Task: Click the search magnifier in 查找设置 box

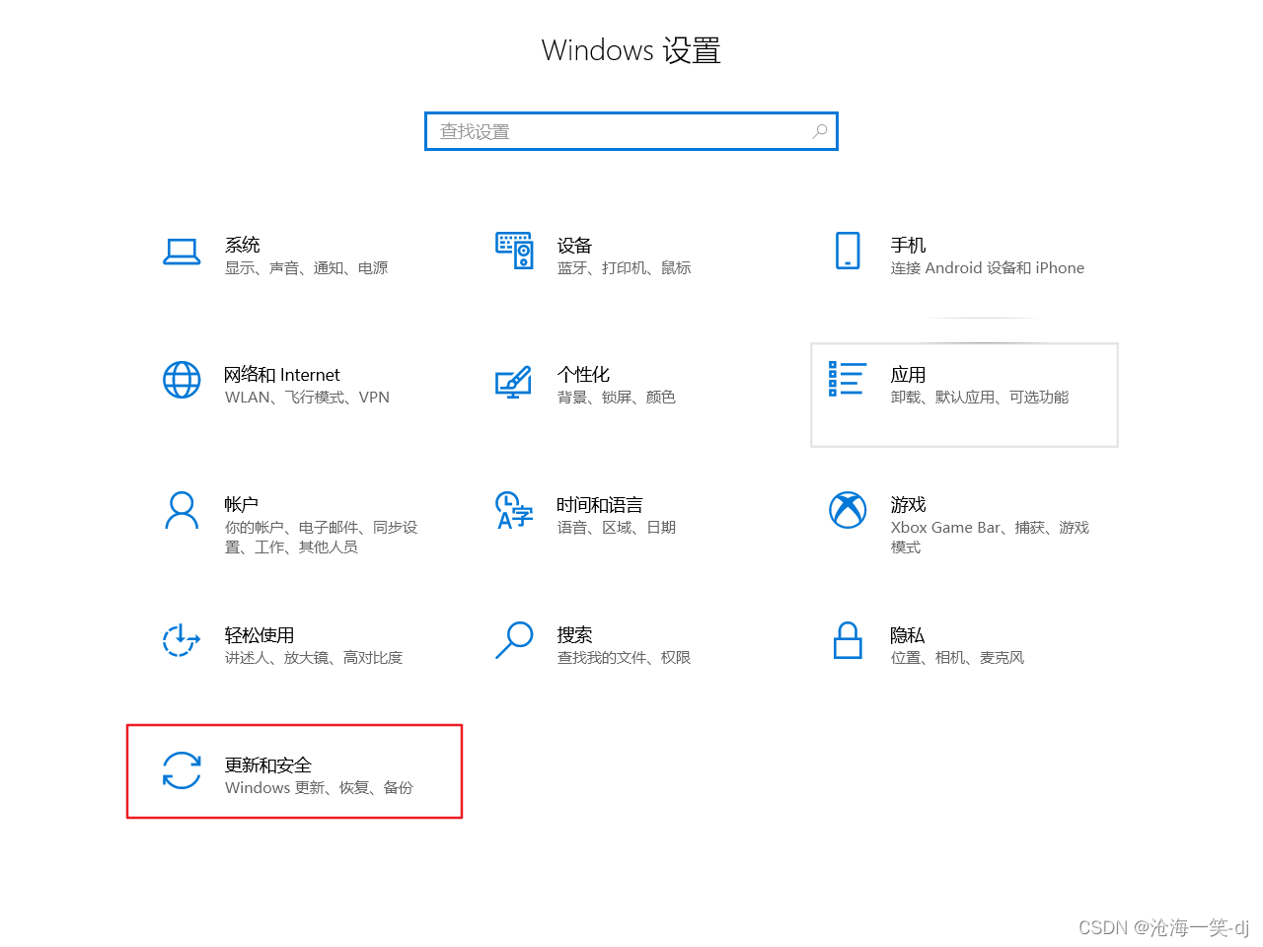Action: click(x=819, y=131)
